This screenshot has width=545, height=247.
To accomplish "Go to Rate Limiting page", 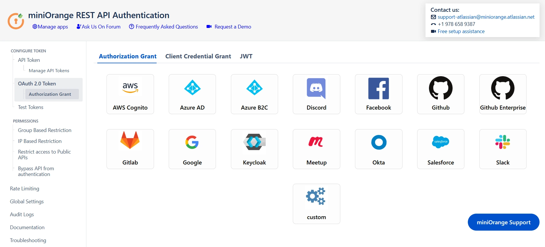I will click(24, 189).
